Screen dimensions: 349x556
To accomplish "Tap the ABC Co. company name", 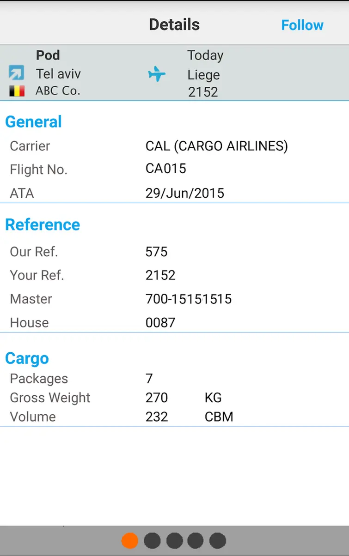I will point(58,91).
